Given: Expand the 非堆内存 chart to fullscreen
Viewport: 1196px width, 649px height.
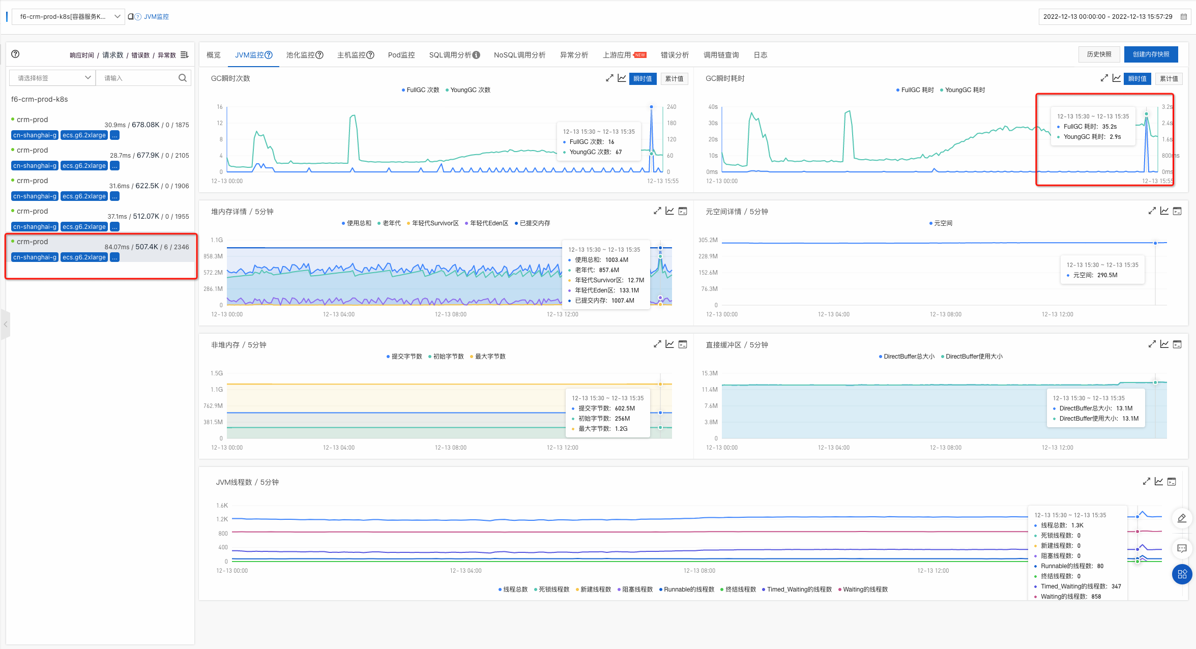Looking at the screenshot, I should (x=657, y=344).
